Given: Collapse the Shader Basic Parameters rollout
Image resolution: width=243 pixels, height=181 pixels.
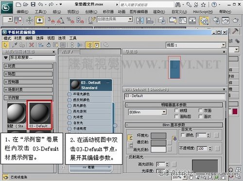Looking at the screenshot, I should 174,105.
